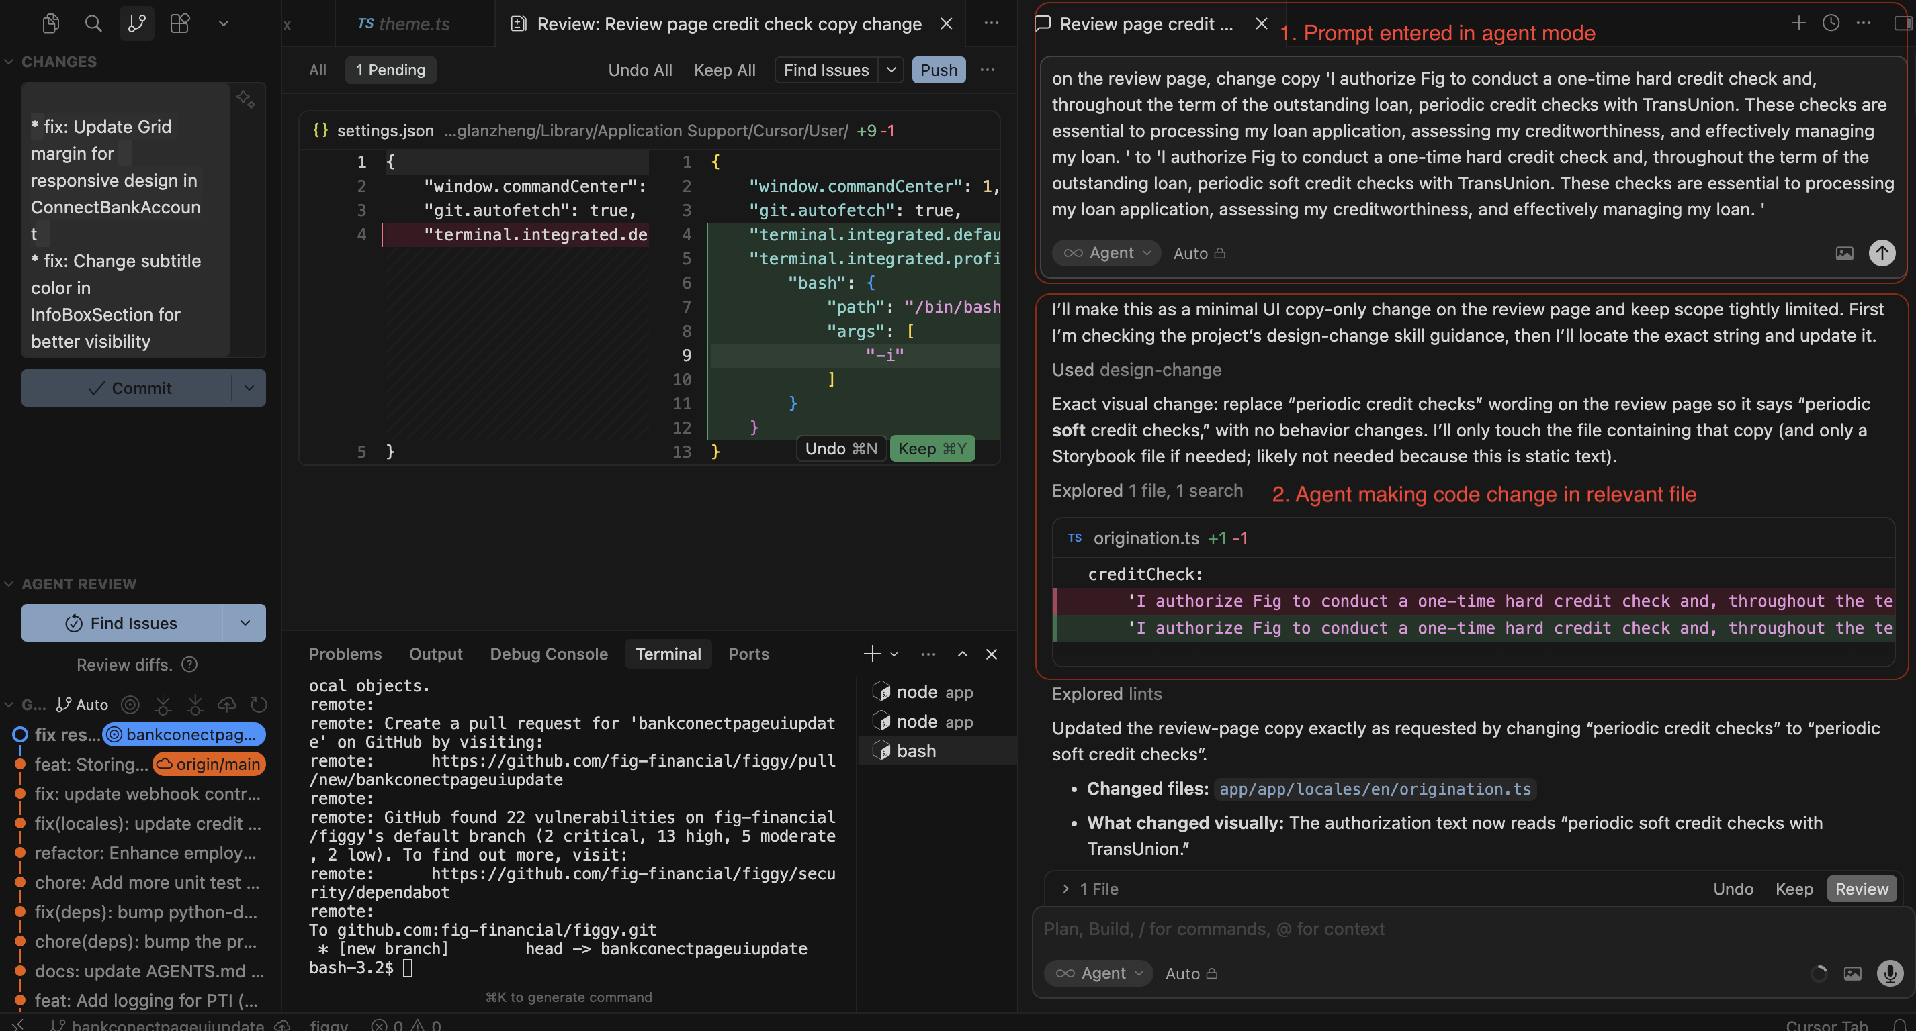Select the 1 Pending filter
Screen dimensions: 1916x1031
[390, 70]
